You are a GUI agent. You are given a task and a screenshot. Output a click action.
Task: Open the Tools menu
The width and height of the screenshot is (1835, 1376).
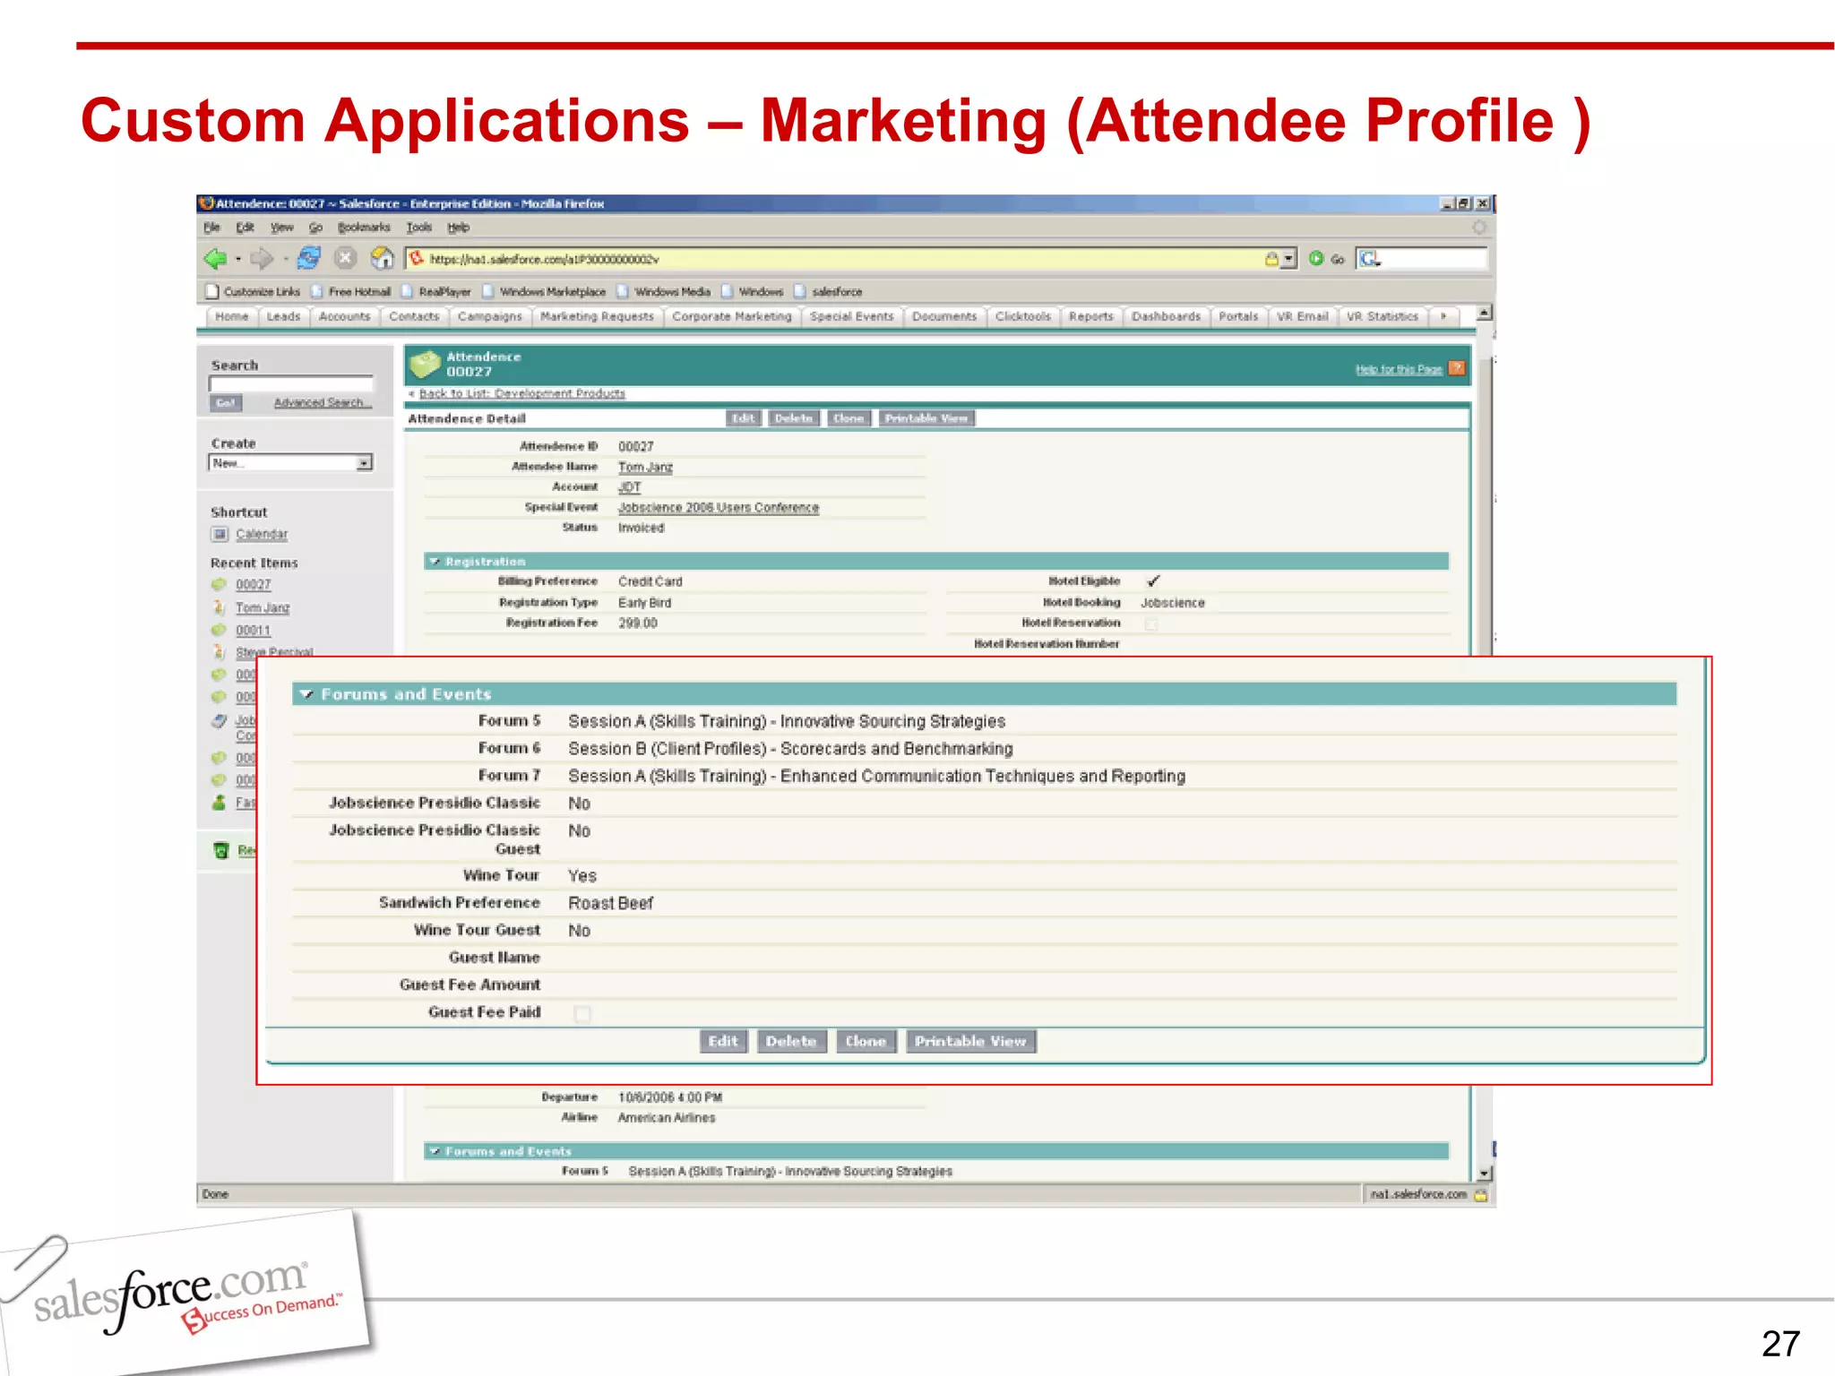[419, 228]
